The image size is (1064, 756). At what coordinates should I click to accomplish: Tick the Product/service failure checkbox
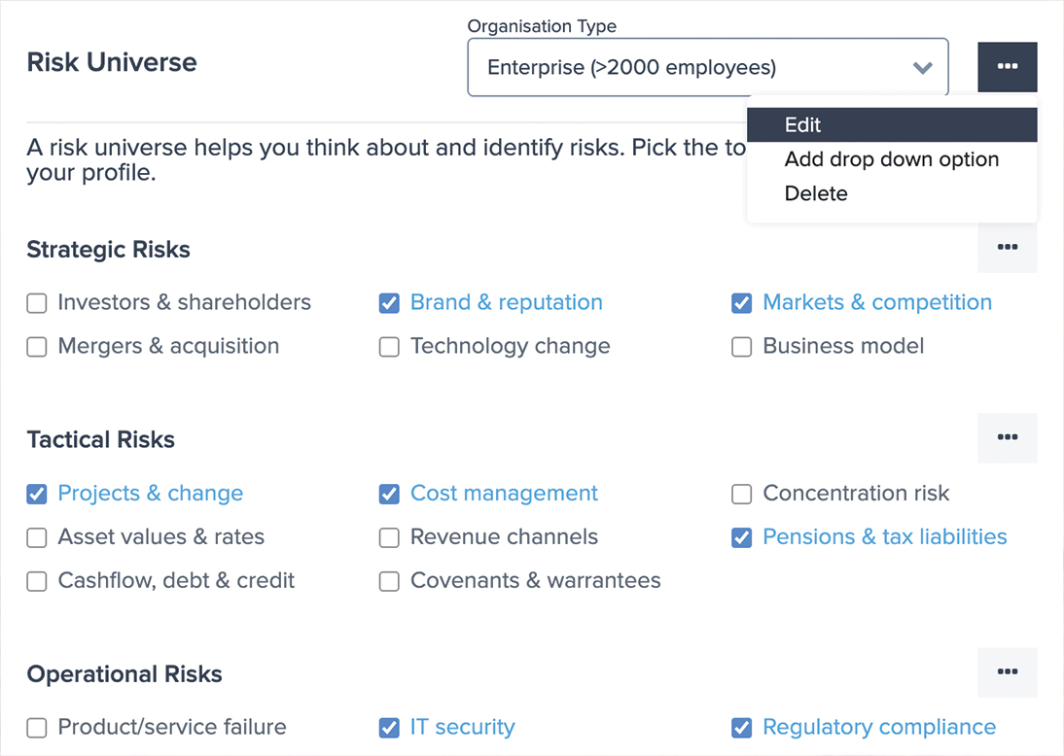click(37, 728)
